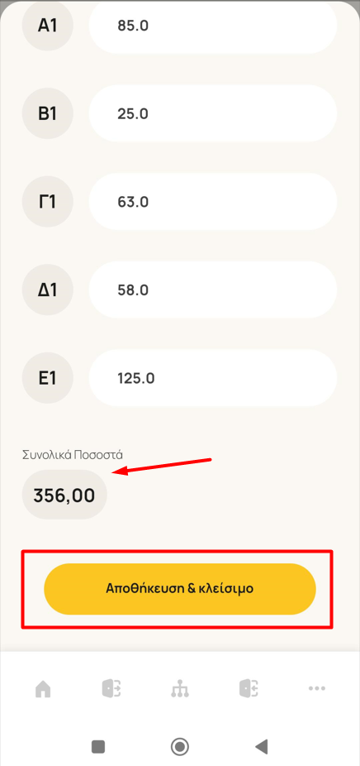Click Αποθήκευση & κλείσιμο button
Image resolution: width=360 pixels, height=766 pixels.
tap(180, 589)
